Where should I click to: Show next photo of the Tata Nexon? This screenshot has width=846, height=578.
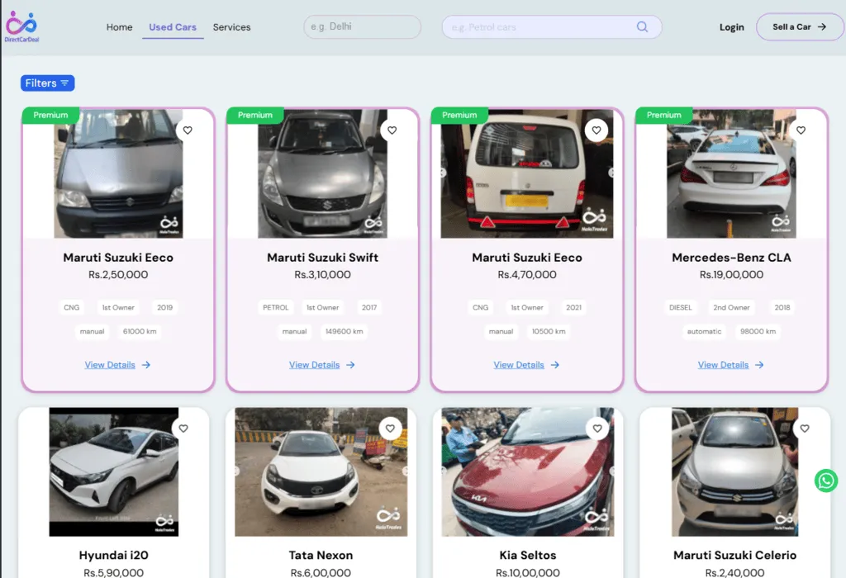pyautogui.click(x=405, y=471)
